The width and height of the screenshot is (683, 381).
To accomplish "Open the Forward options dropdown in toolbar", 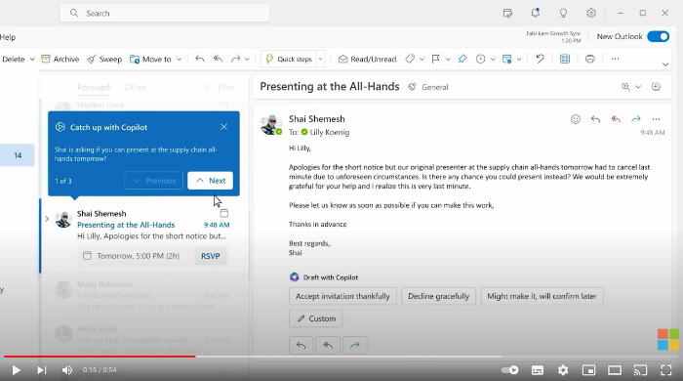I will (x=247, y=60).
